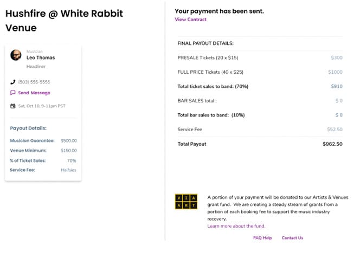The image size is (354, 258).
Task: Click the Service Fee $52.50 amount
Action: click(335, 130)
